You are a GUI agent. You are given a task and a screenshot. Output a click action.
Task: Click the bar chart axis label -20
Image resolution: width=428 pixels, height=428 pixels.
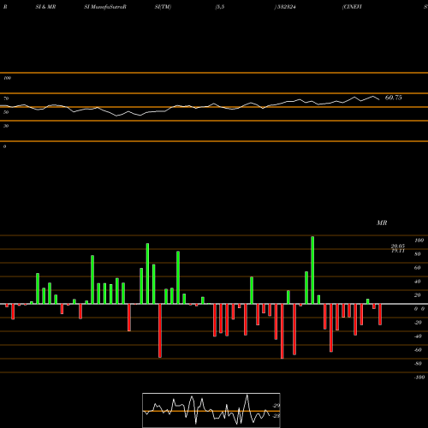click(x=418, y=323)
